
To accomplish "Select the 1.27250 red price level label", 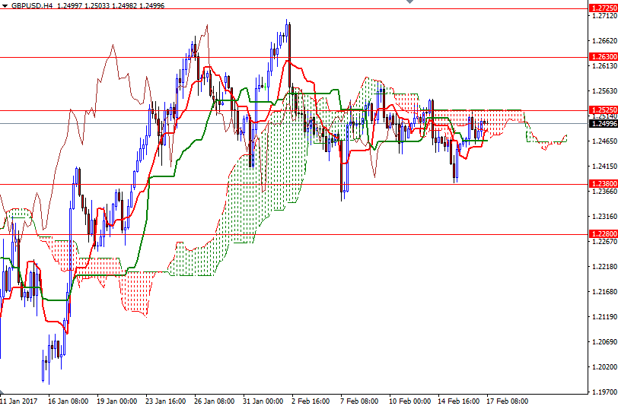I will [x=603, y=8].
